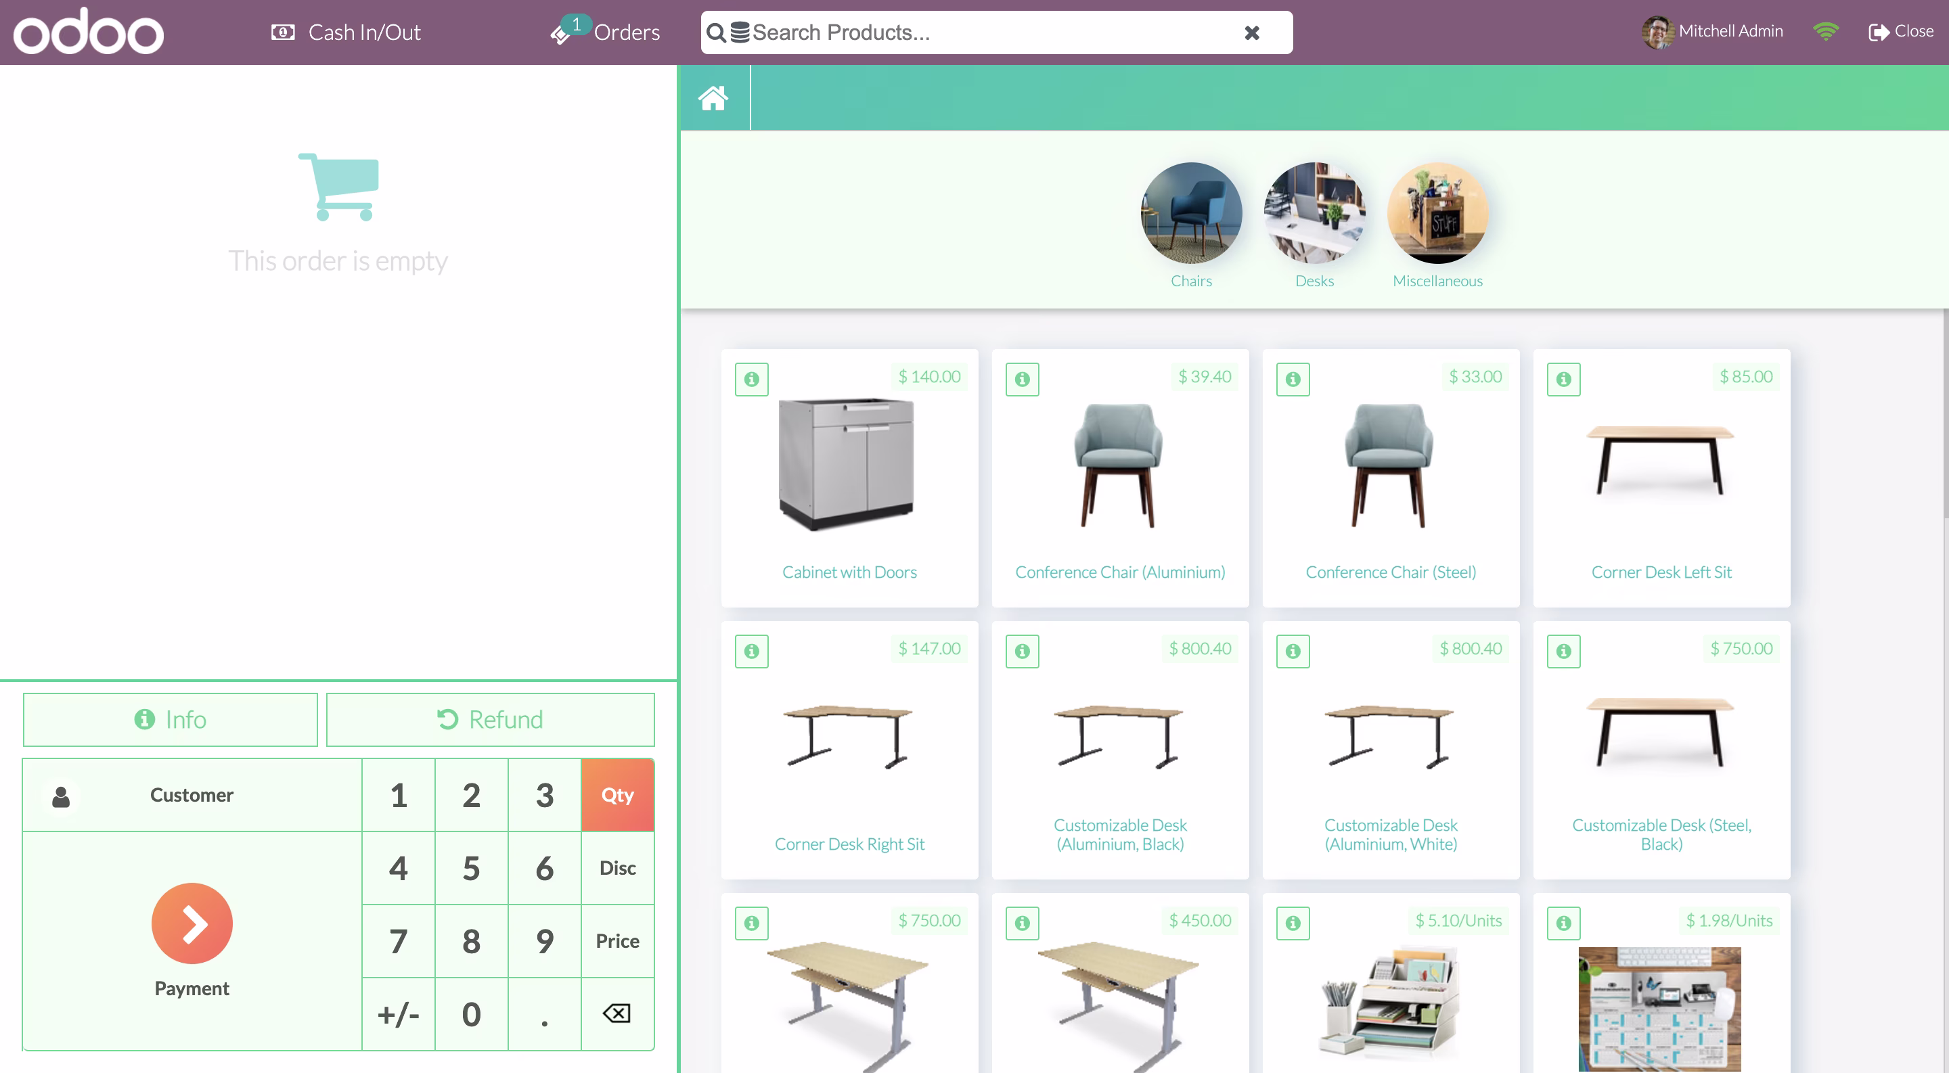Show info for Customizable Desk (Aluminium, White)
Image resolution: width=1949 pixels, height=1073 pixels.
(x=1293, y=651)
